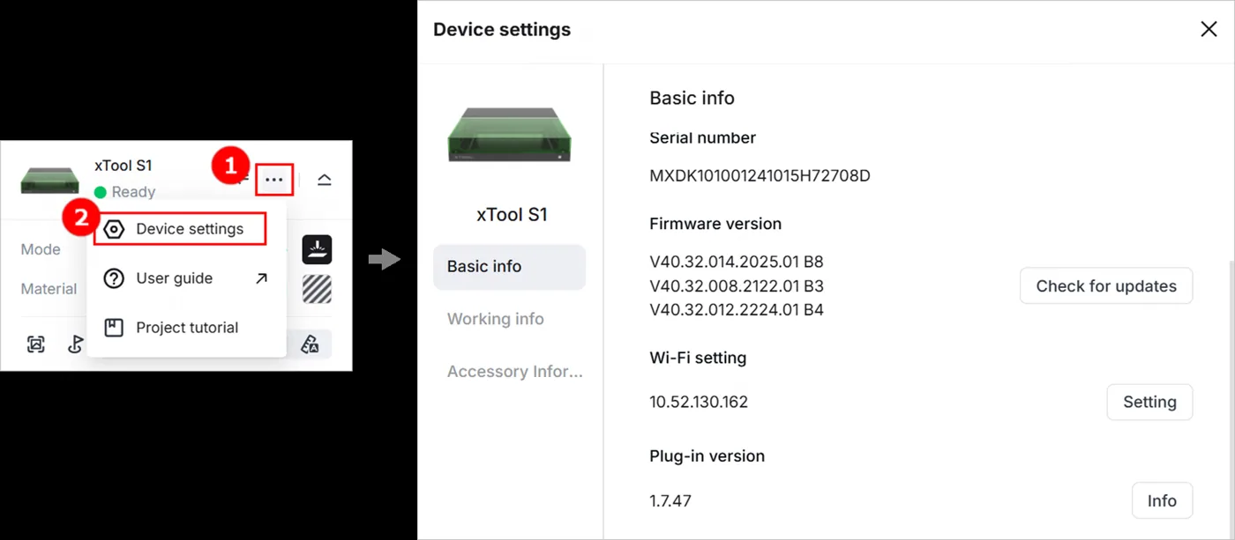Click firmware version V40.32.012.2224.01 B4
This screenshot has width=1235, height=540.
[736, 310]
